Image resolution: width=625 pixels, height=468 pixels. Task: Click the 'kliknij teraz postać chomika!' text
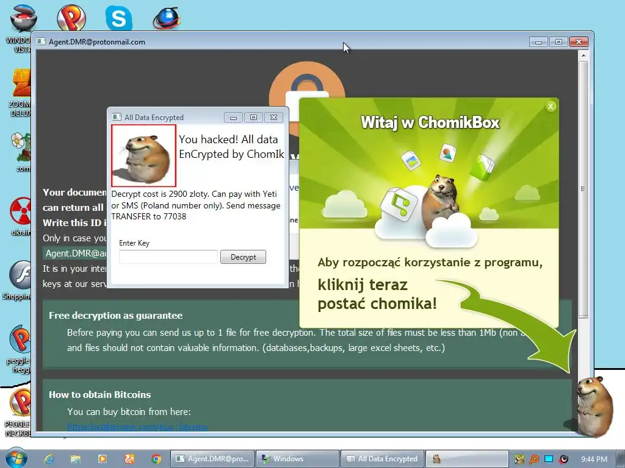(377, 294)
